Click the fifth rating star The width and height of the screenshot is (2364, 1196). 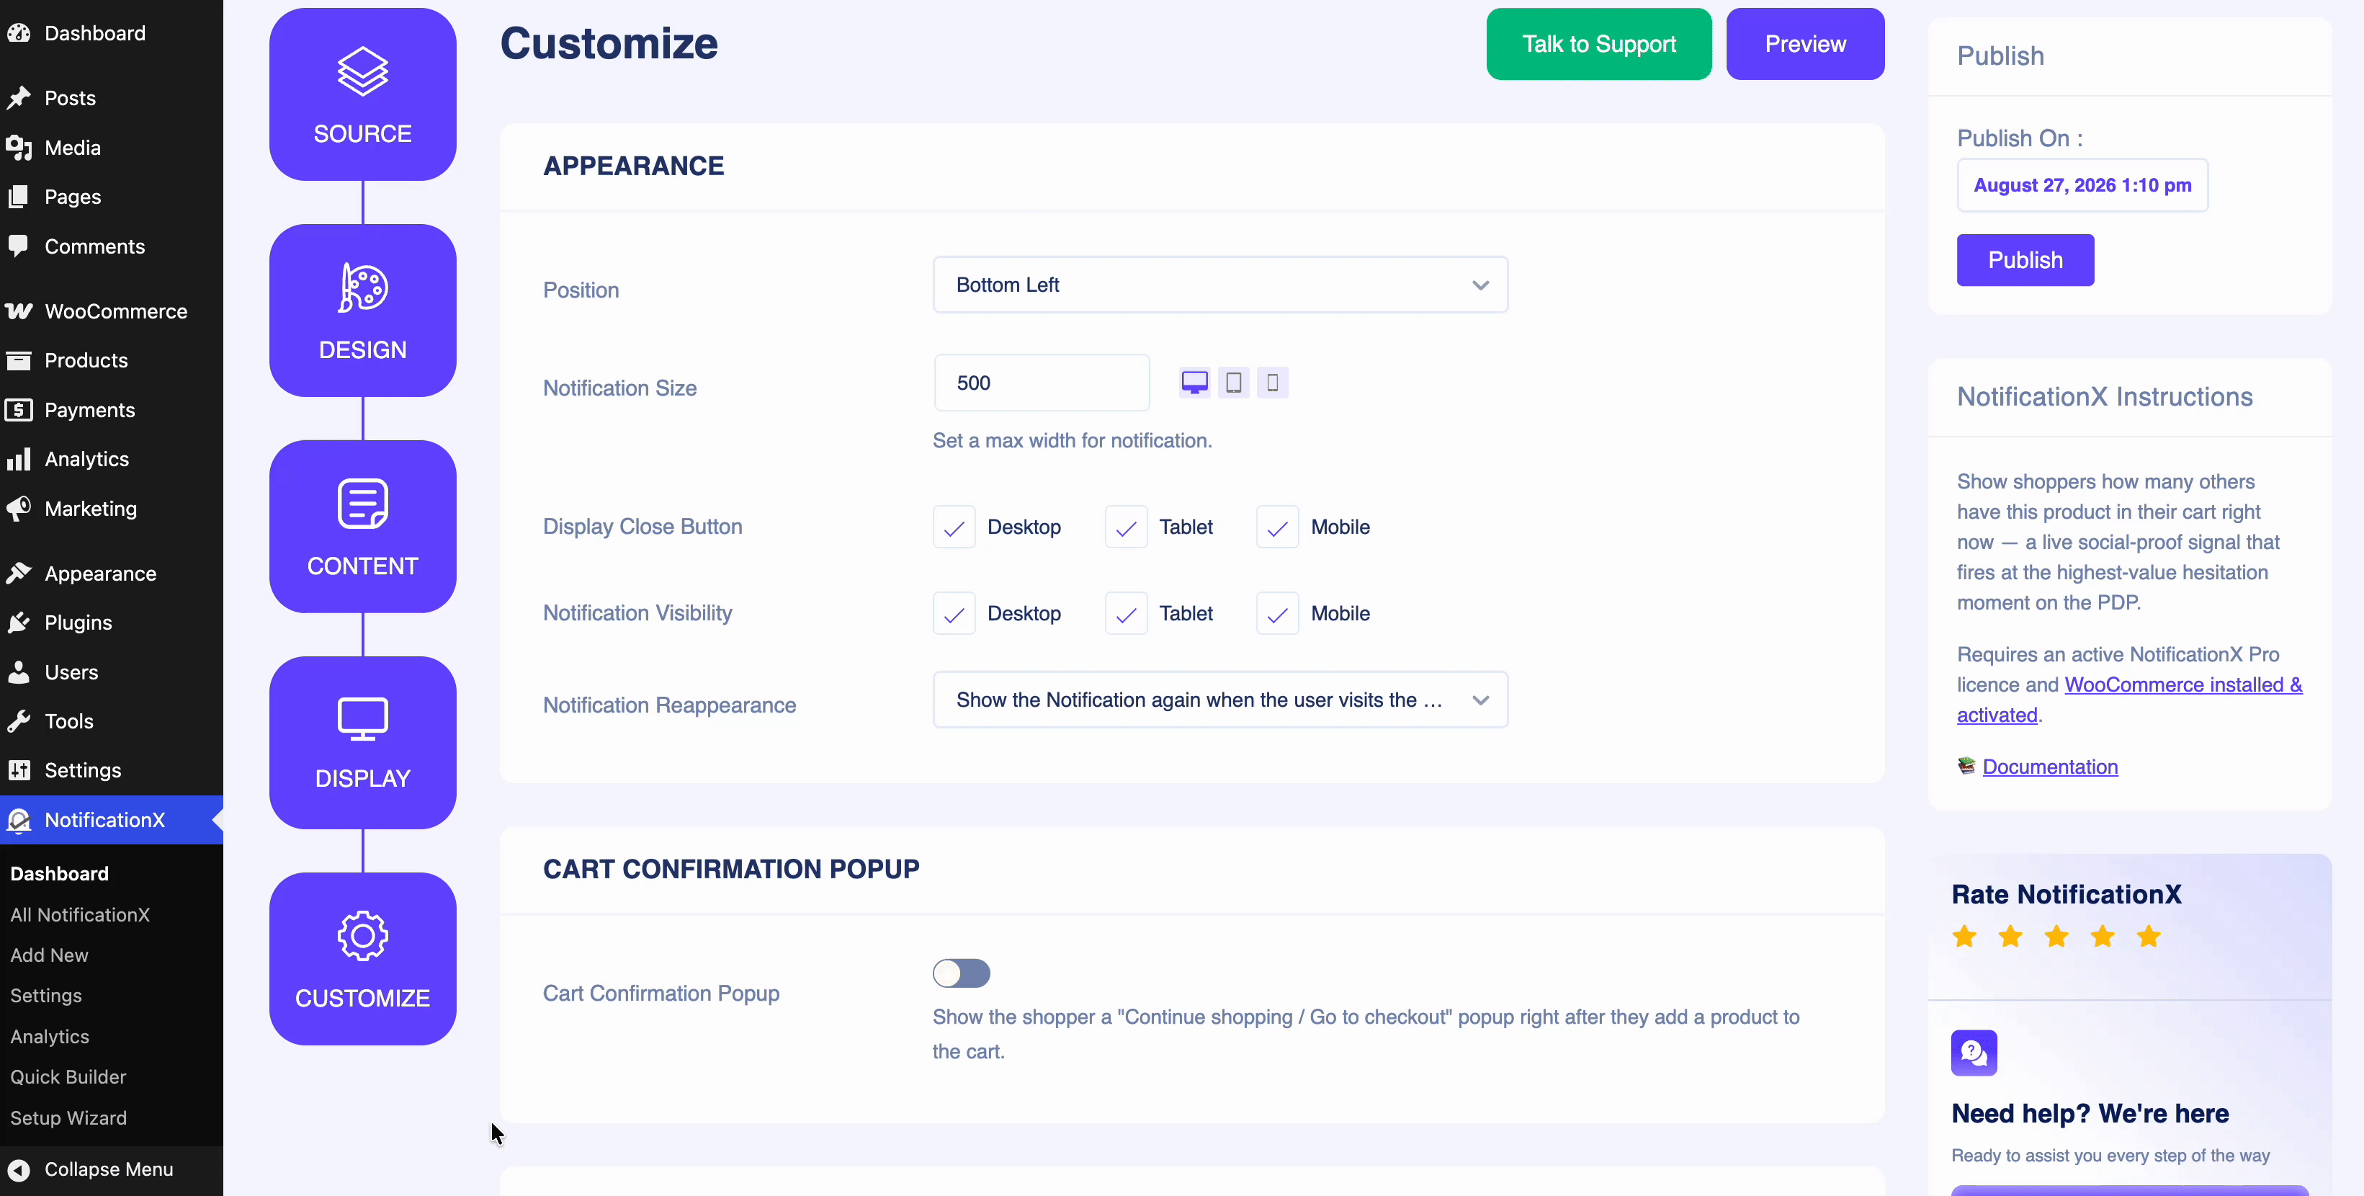tap(2149, 936)
